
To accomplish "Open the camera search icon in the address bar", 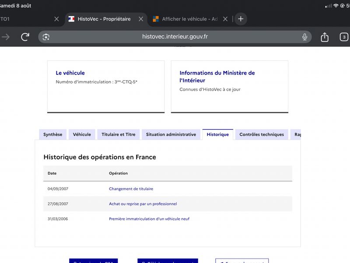I will (46, 37).
